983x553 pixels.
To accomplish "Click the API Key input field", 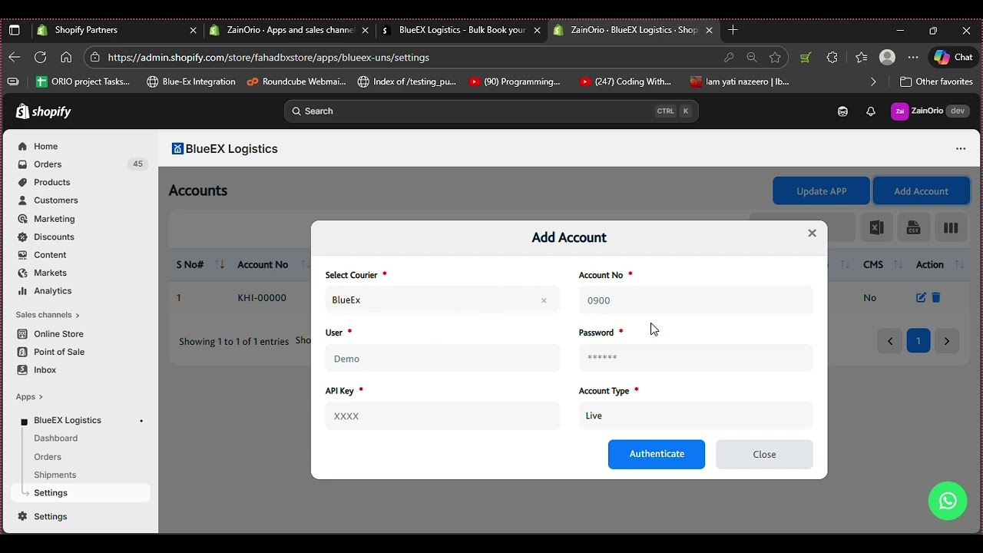I will (442, 416).
